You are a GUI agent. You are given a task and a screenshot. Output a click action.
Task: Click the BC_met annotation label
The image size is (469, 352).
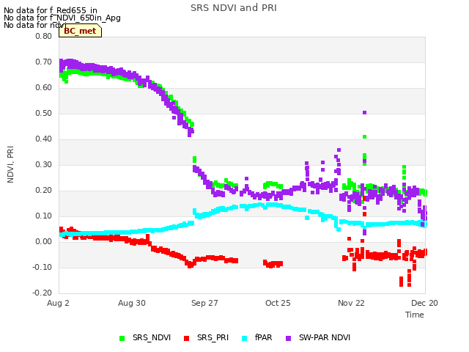(x=80, y=31)
